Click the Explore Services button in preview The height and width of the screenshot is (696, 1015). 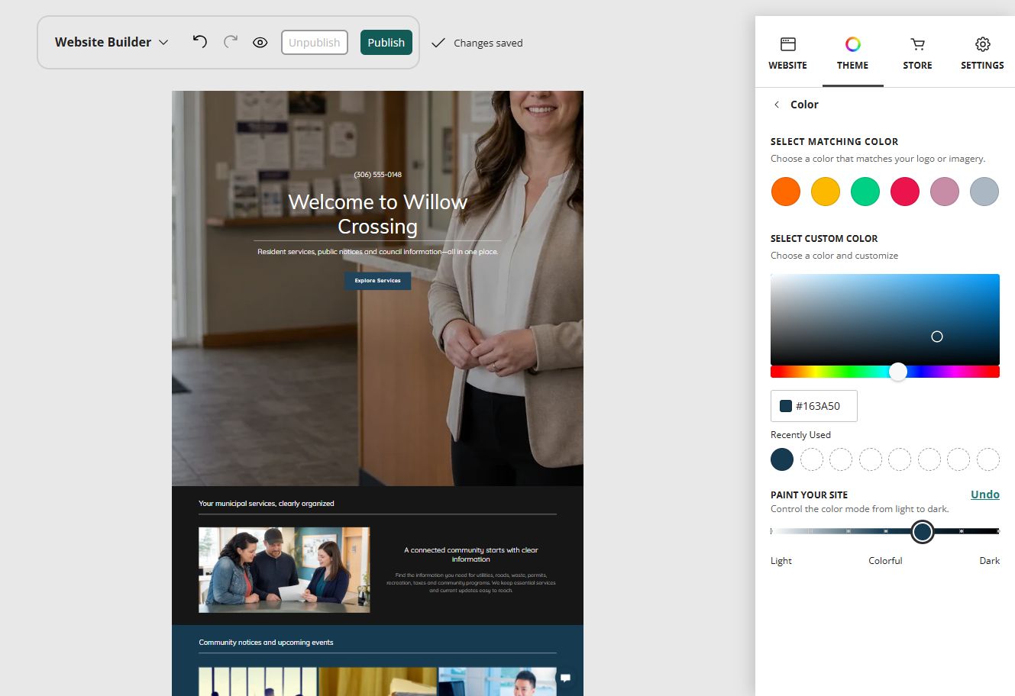pos(377,281)
